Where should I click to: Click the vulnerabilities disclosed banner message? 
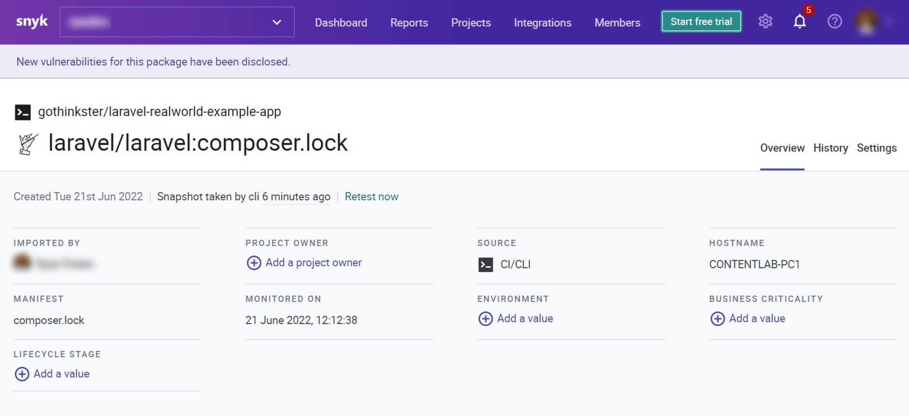(x=153, y=62)
